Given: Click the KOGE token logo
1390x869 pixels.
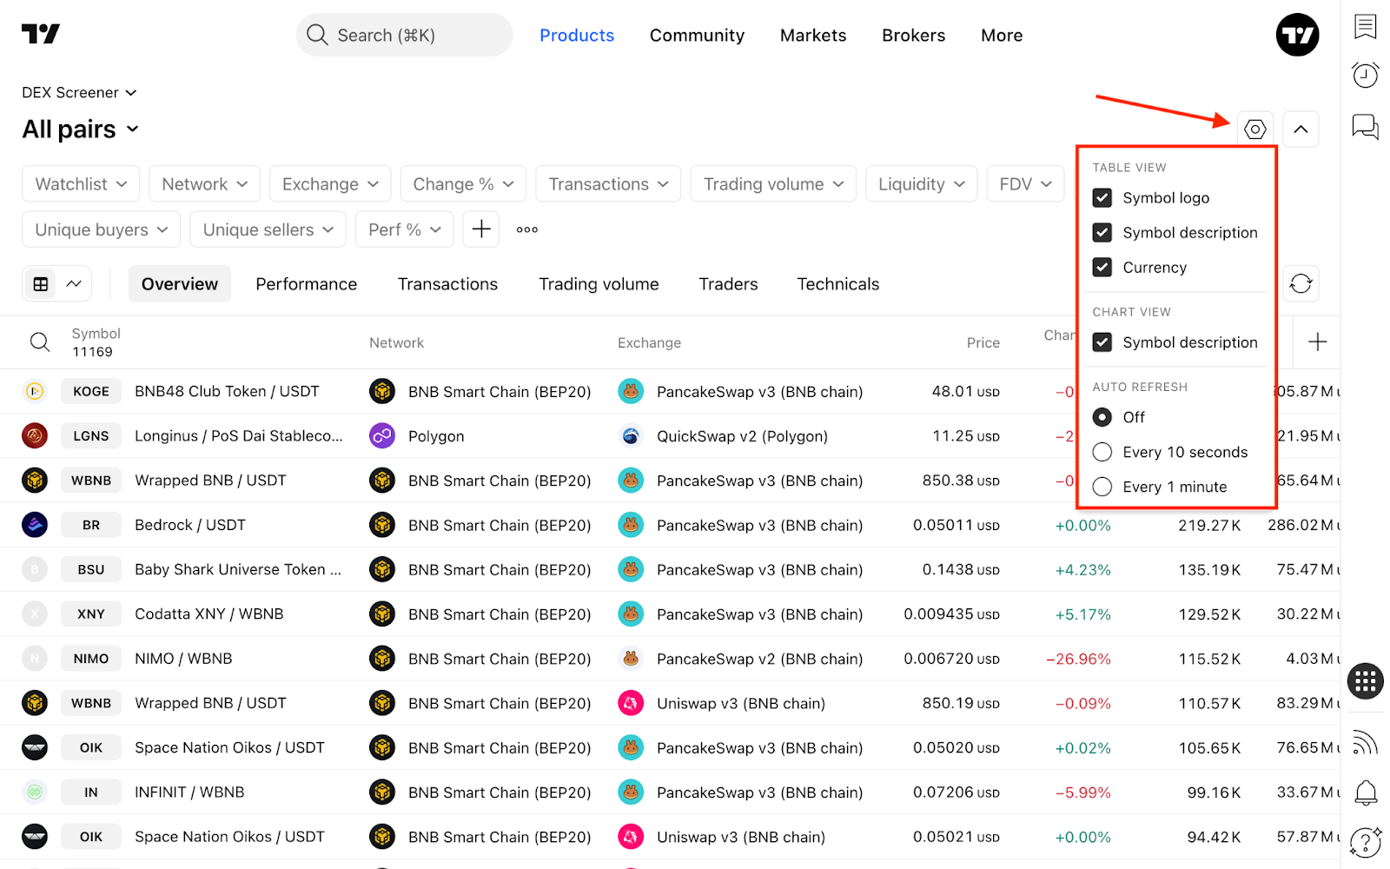Looking at the screenshot, I should point(35,391).
